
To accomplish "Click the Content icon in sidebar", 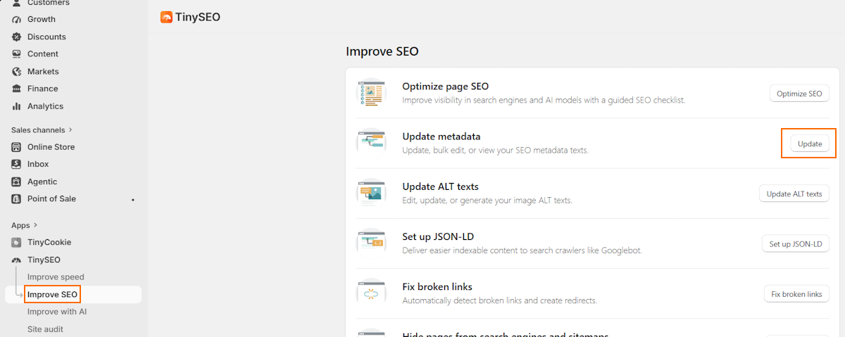I will pyautogui.click(x=16, y=54).
